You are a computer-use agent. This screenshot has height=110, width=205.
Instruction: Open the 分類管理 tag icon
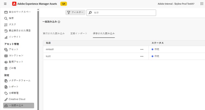[6, 93]
